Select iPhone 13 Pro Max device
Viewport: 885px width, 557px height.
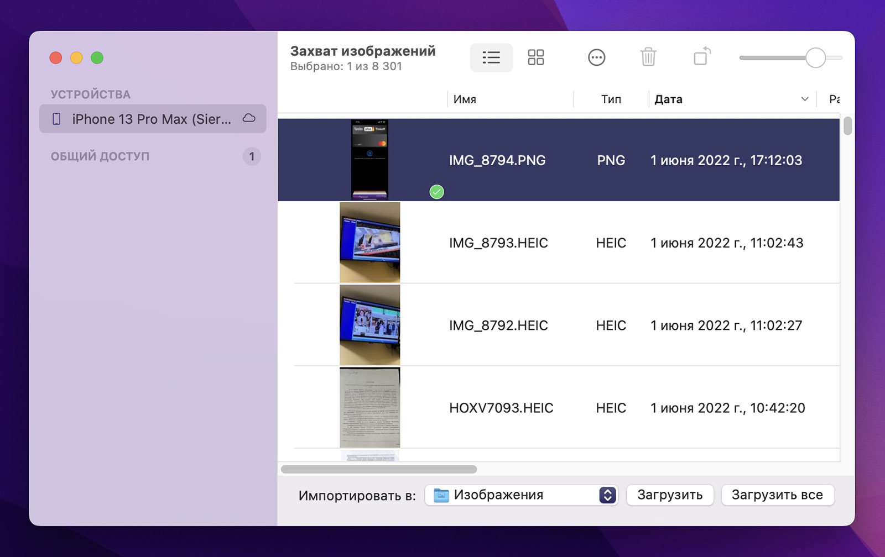(x=153, y=119)
